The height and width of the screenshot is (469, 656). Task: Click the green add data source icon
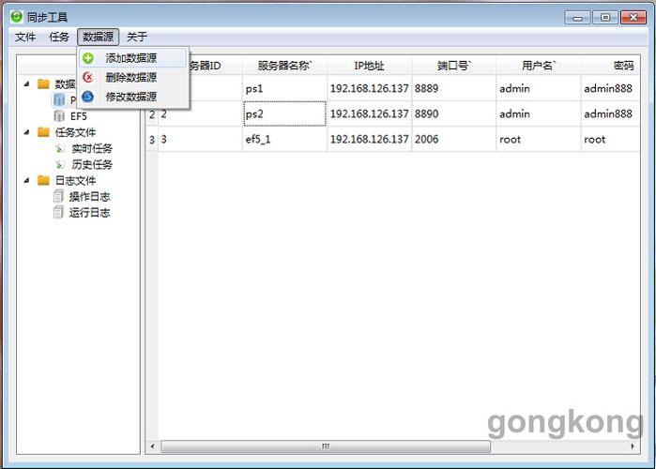click(88, 58)
